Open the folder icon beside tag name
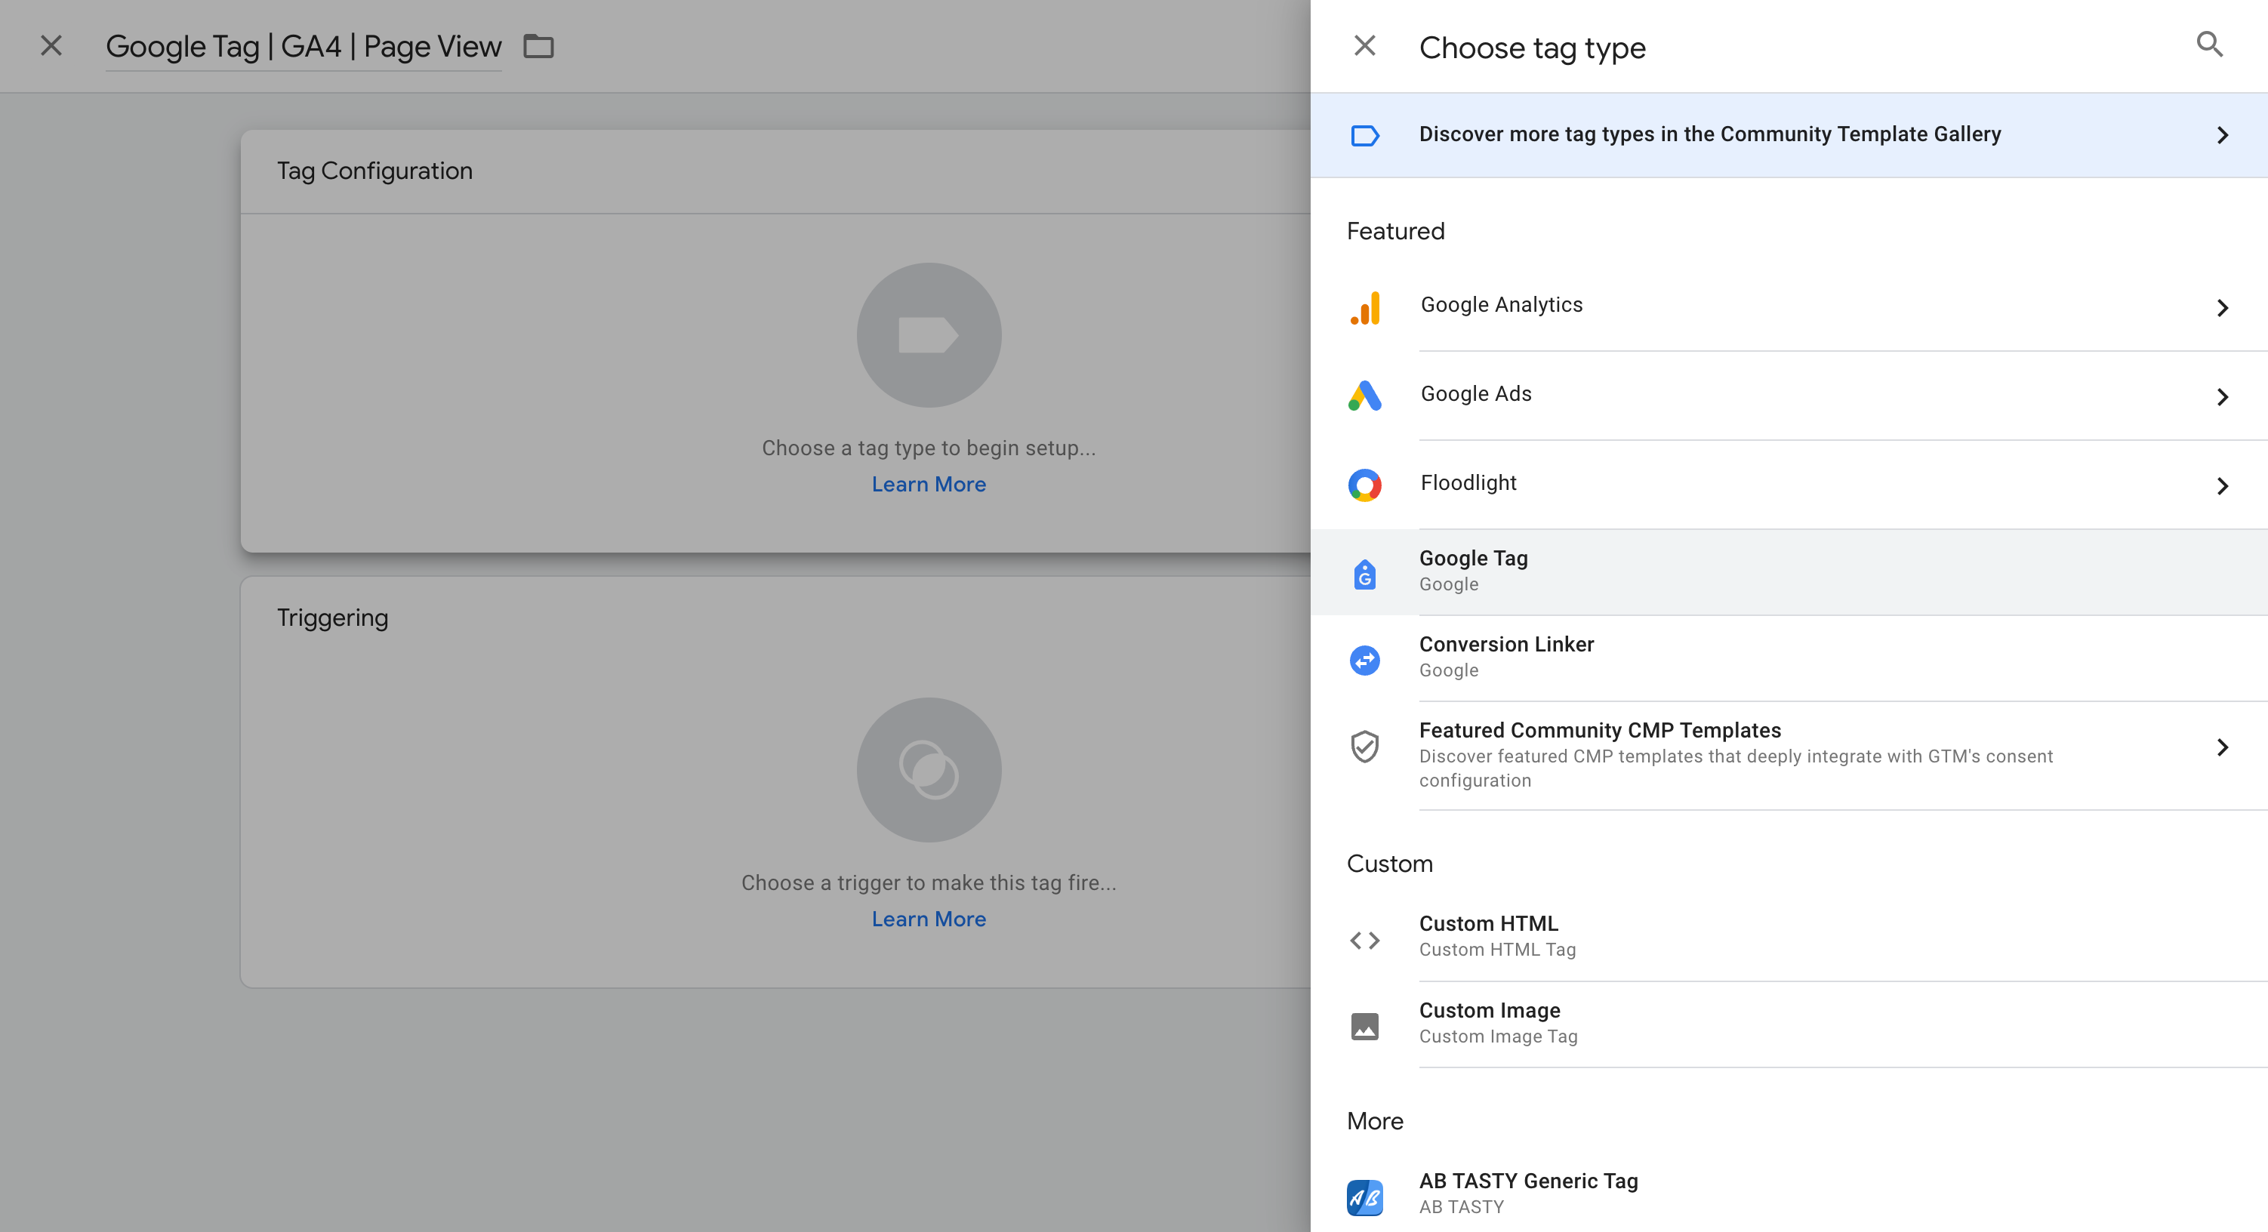The image size is (2268, 1232). coord(539,46)
